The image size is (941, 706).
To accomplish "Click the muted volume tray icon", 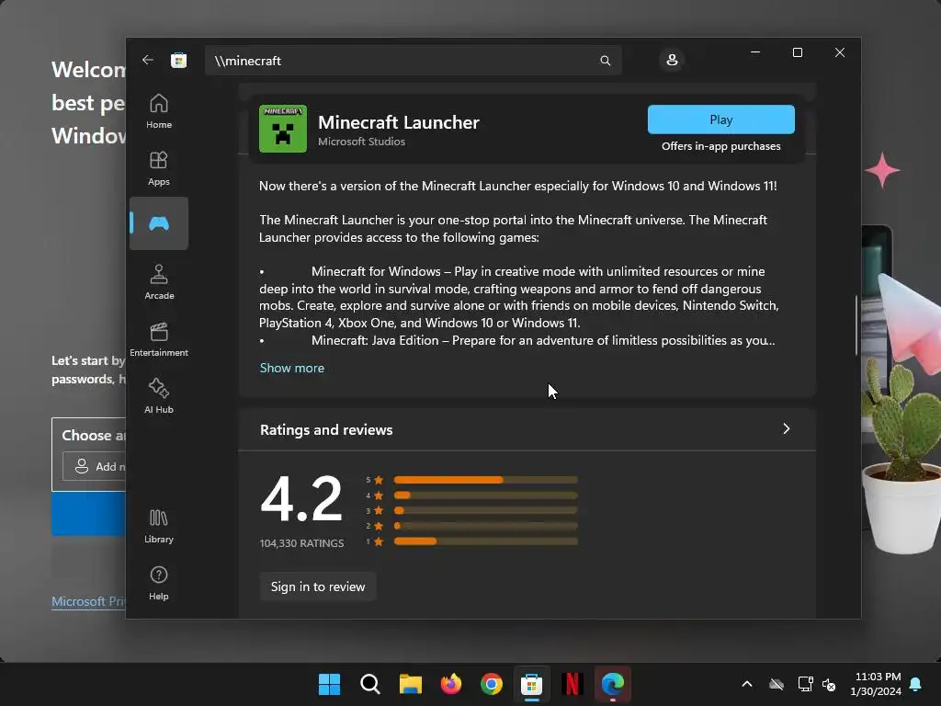I will point(829,684).
